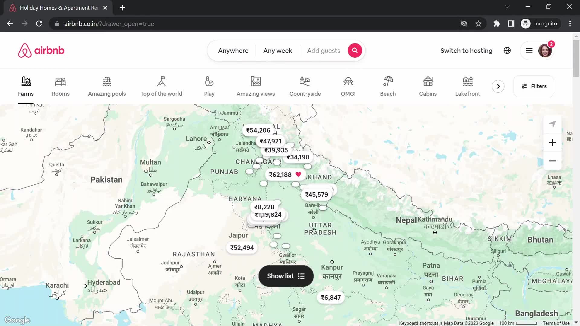Click the Countryside tab filter

[x=305, y=86]
